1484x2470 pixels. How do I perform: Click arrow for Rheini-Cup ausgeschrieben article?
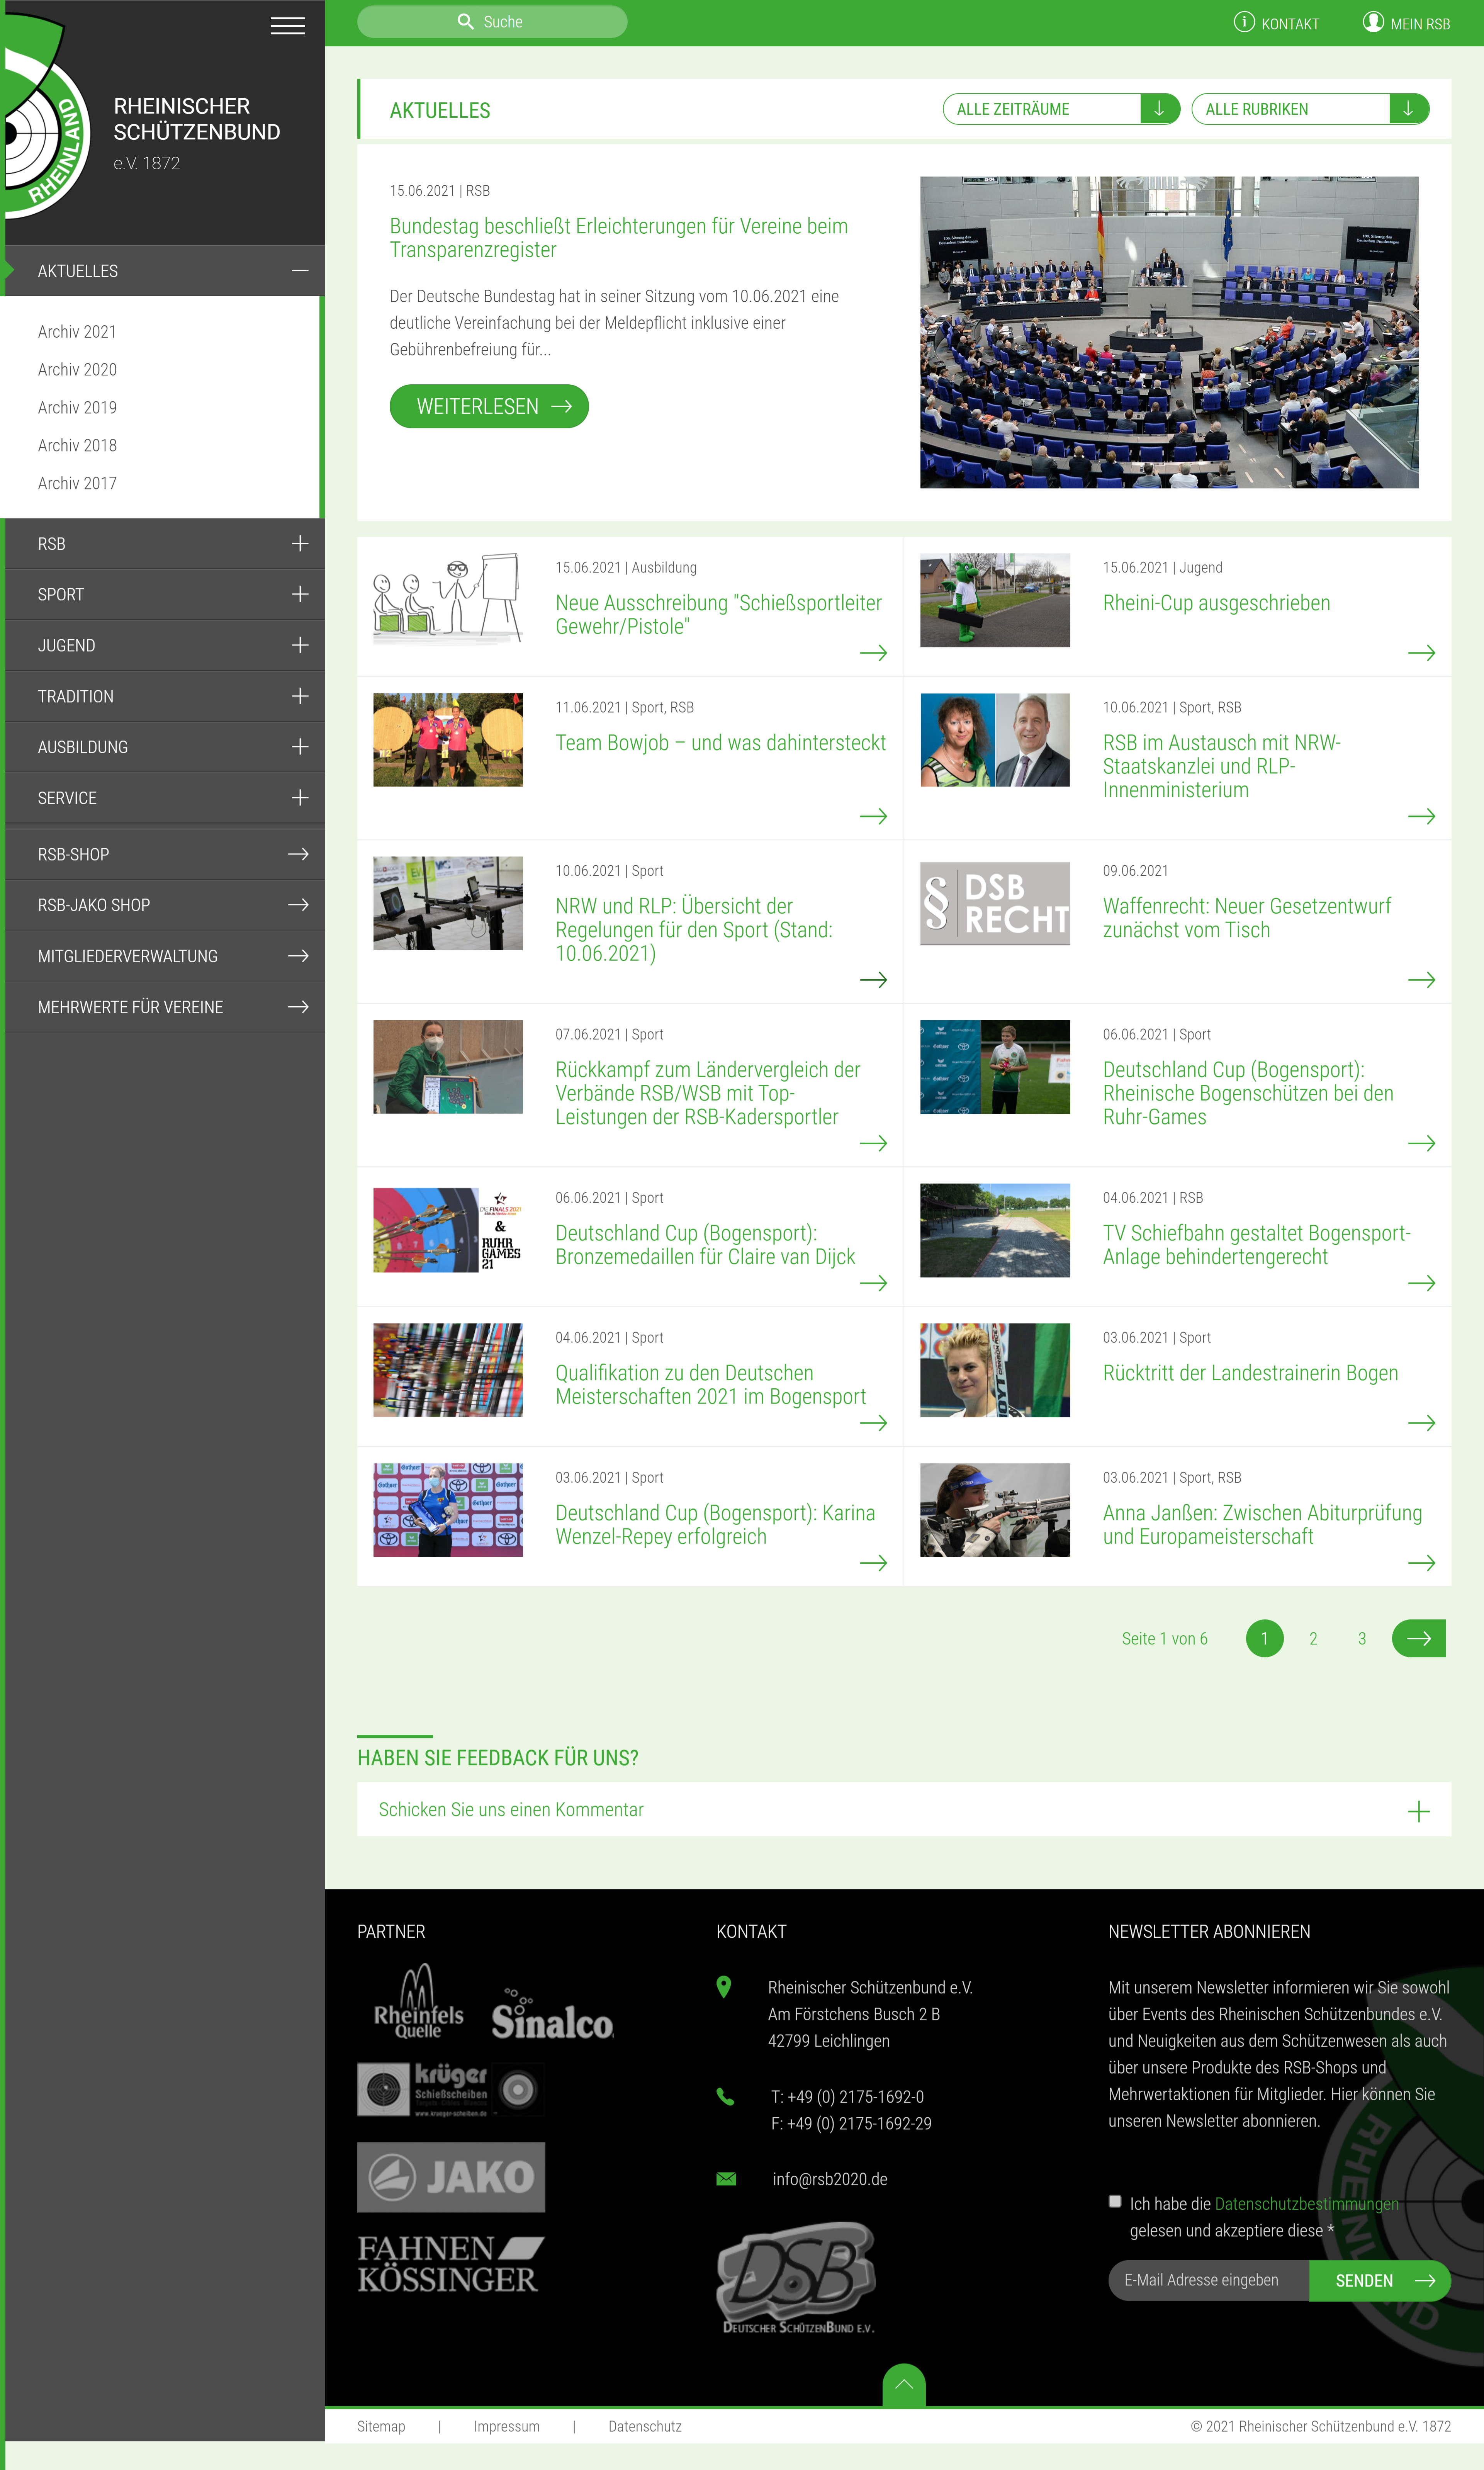1421,653
